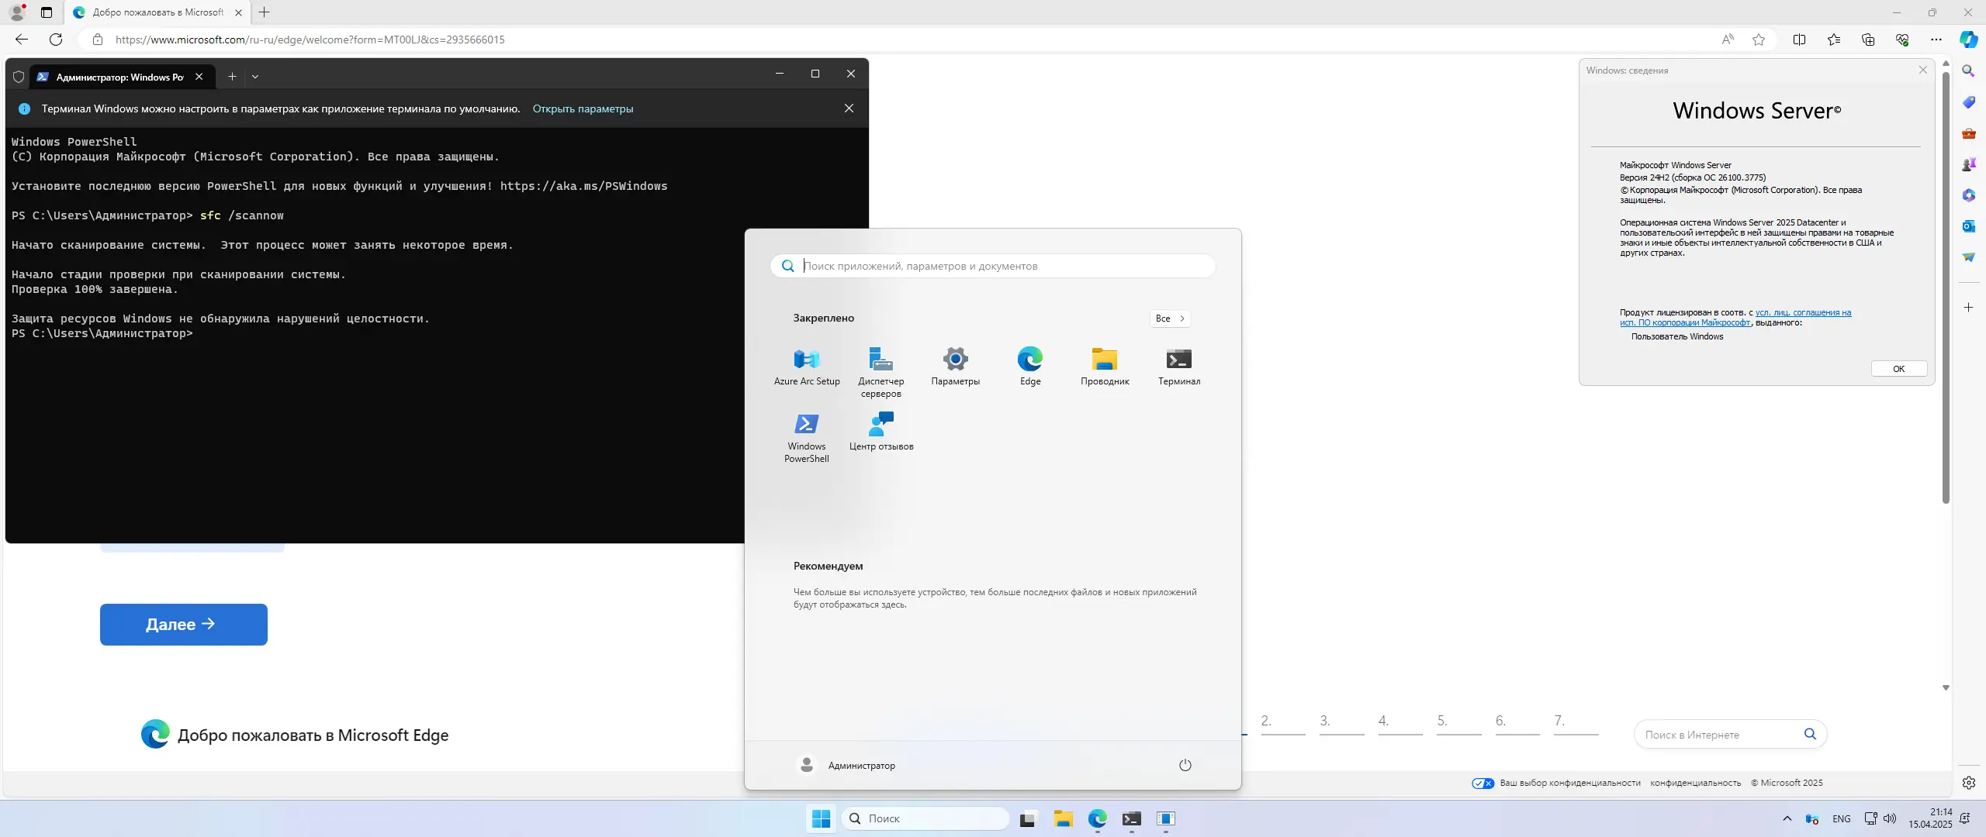Click the power button in Start menu
Image resolution: width=1986 pixels, height=837 pixels.
pyautogui.click(x=1184, y=764)
